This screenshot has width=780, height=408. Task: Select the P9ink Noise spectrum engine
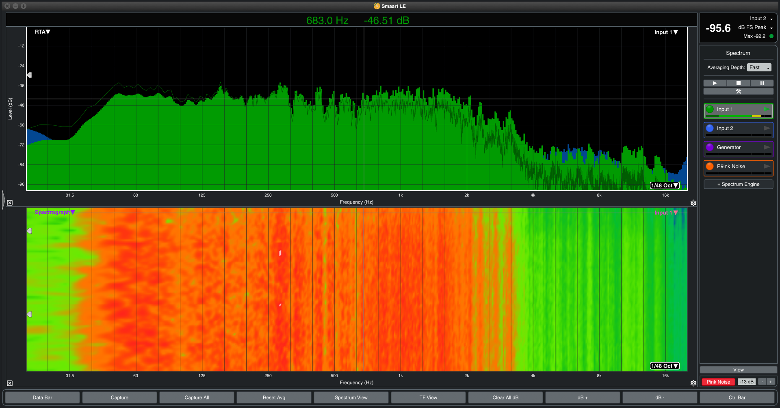[738, 168]
